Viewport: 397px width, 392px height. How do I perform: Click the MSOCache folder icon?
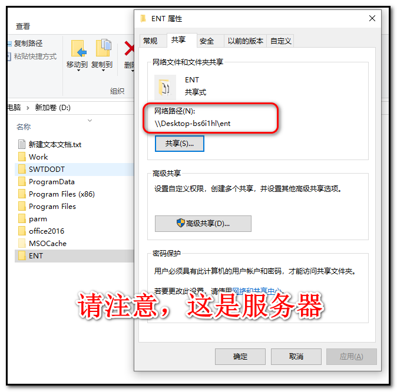22,243
